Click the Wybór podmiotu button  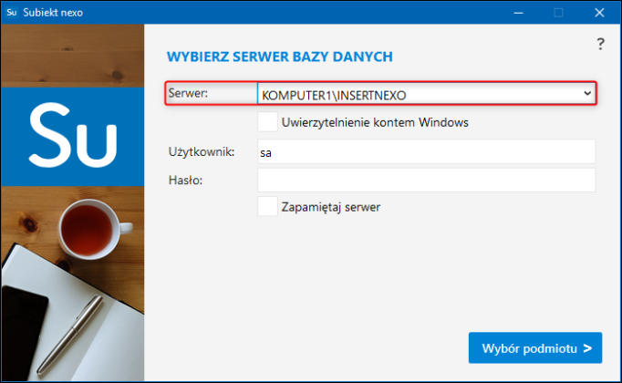pos(535,347)
